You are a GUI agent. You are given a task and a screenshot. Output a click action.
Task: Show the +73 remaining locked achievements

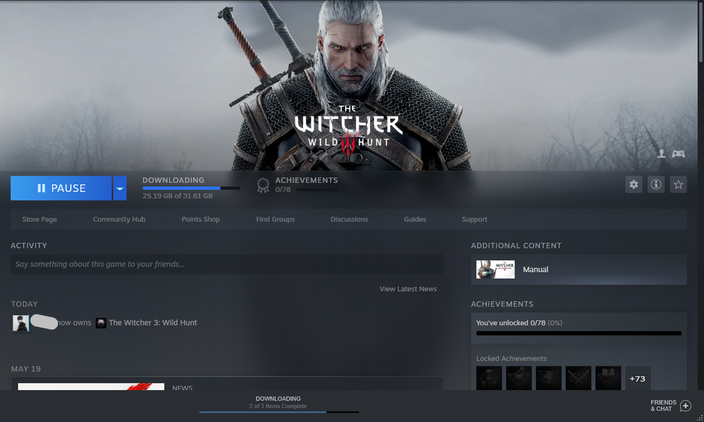coord(638,378)
